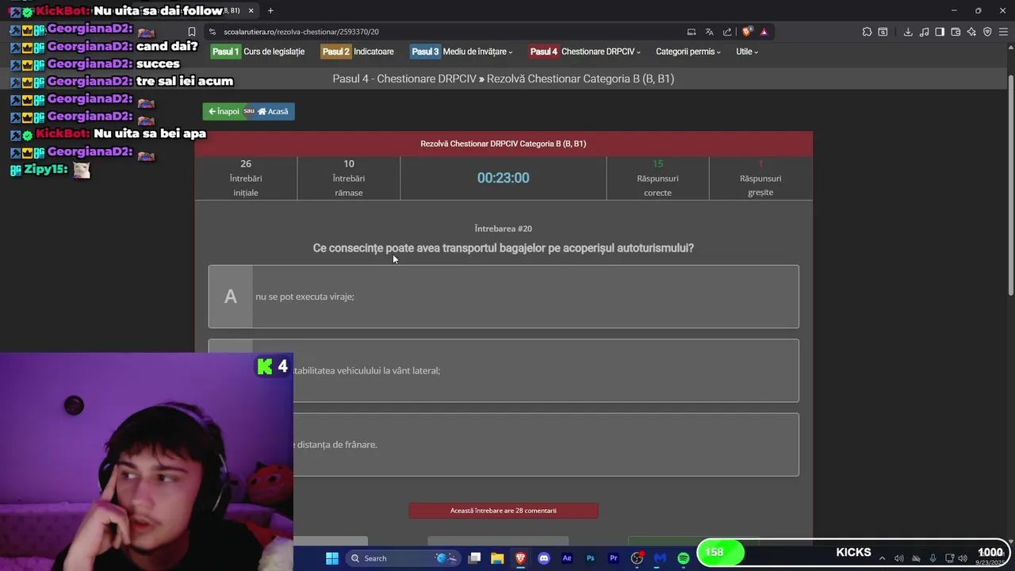Click the 00:23:00 timer text
Viewport: 1015px width, 571px height.
503,178
